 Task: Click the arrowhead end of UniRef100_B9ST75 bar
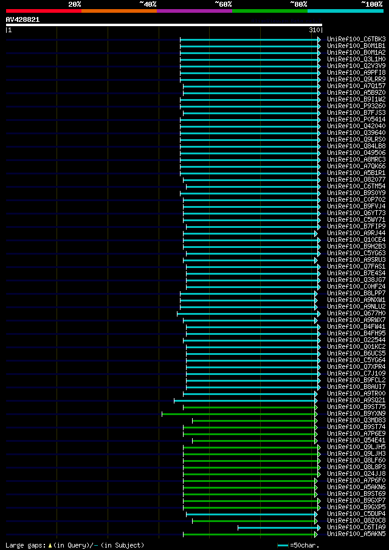click(316, 408)
